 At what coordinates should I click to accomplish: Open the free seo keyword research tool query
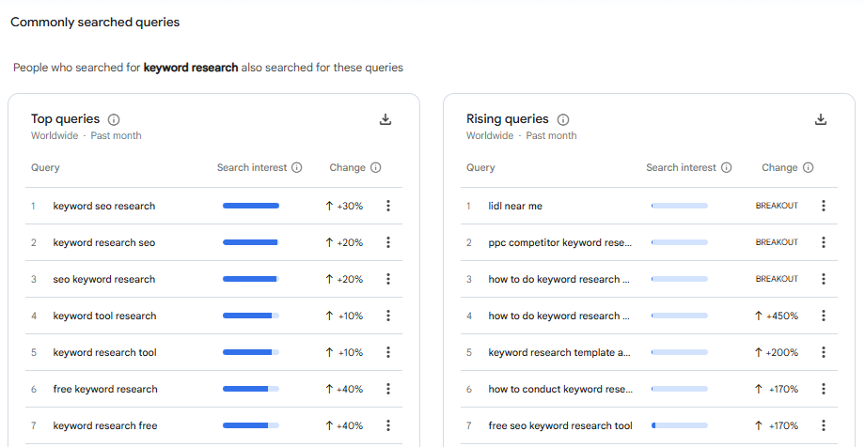(560, 426)
